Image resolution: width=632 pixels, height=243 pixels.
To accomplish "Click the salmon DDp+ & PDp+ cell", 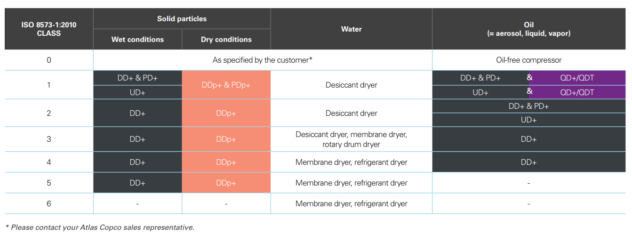I will (226, 85).
